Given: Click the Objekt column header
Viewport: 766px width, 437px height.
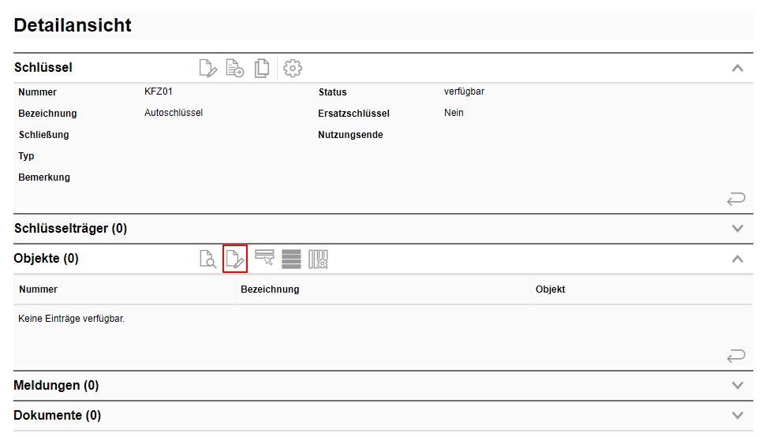Looking at the screenshot, I should [x=550, y=289].
